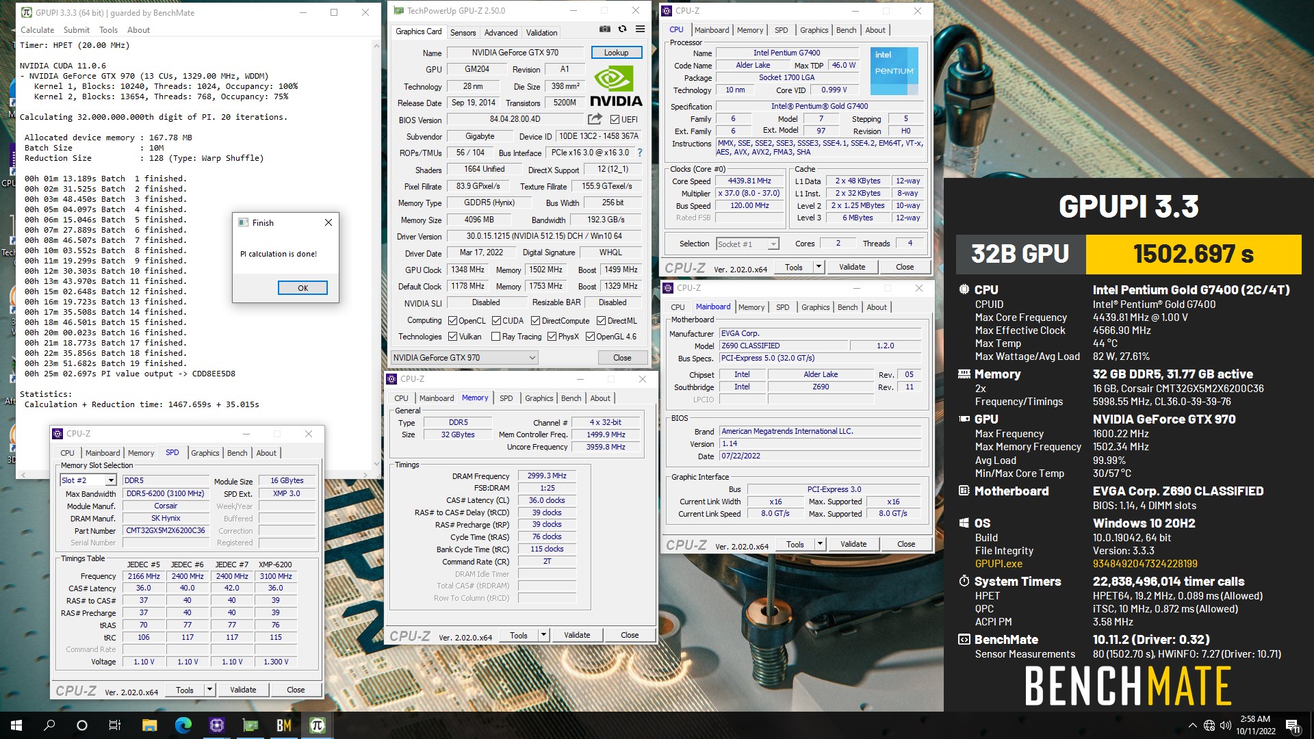
Task: Click the NVIDIA logo in GPU-Z
Action: coord(616,86)
